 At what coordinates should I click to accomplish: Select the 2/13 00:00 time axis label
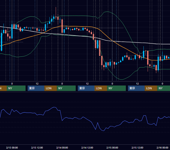click(x=12, y=147)
